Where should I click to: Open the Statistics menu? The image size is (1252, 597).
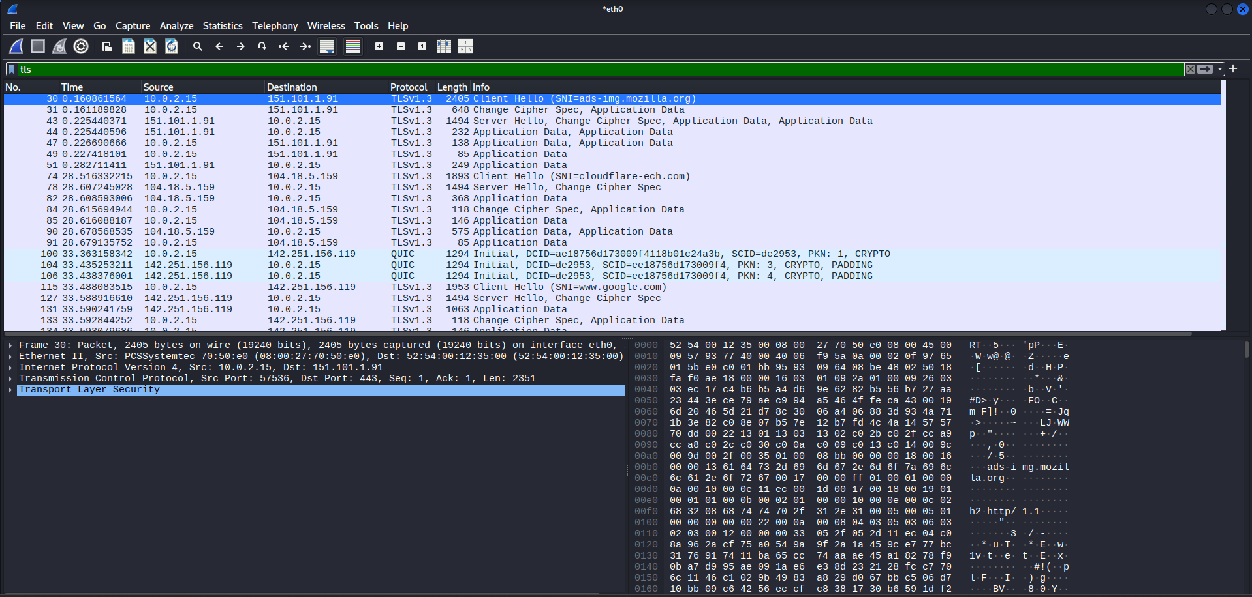[223, 26]
